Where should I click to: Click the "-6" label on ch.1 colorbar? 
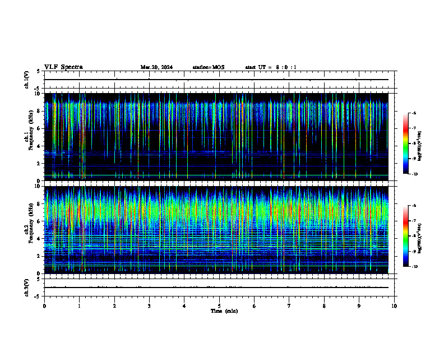pos(414,113)
